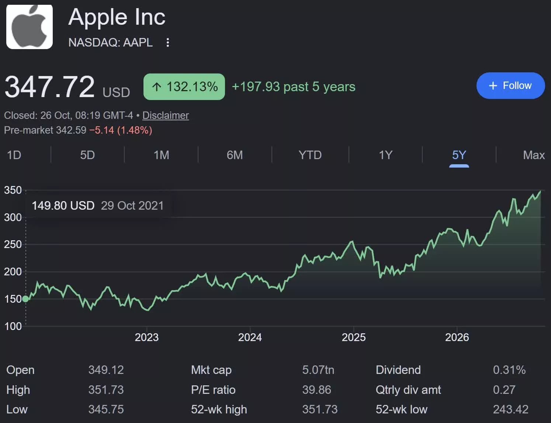Switch chart to the 1D range

click(x=14, y=155)
